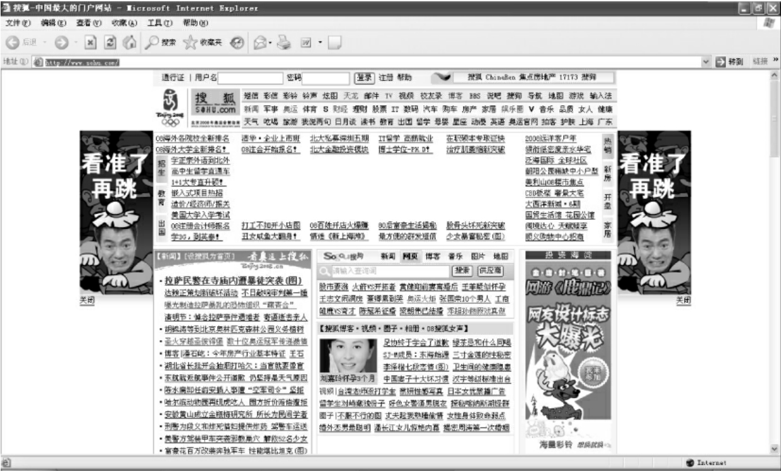Screen dimensions: 781x471
Task: Click the vertical scrollbar up arrow
Action: (775, 74)
